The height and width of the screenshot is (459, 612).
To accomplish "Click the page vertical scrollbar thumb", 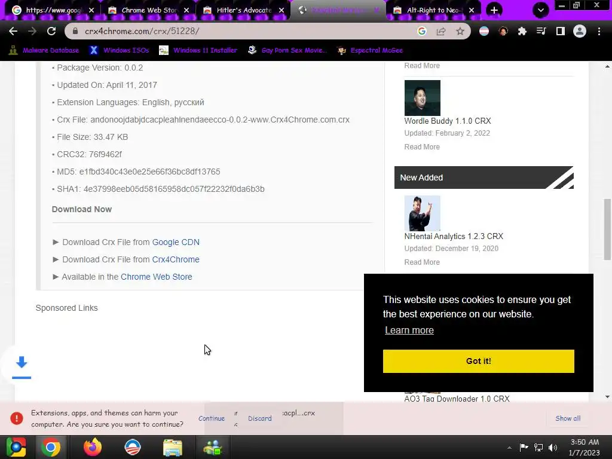I will pyautogui.click(x=607, y=229).
